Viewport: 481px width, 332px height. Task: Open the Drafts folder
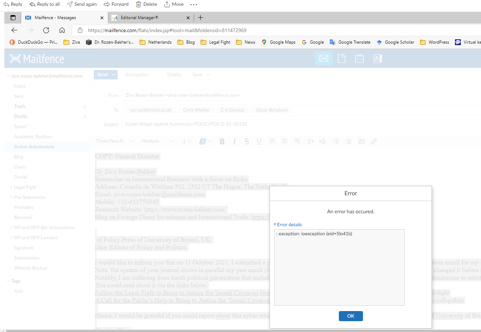click(x=21, y=117)
